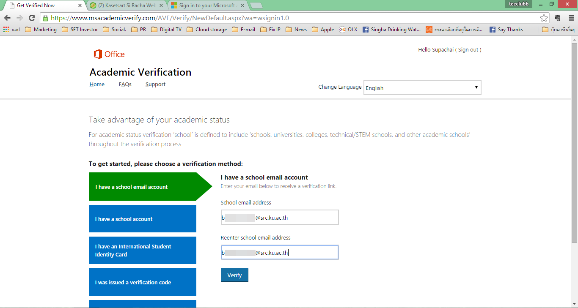Focus the School email address field

tap(280, 217)
